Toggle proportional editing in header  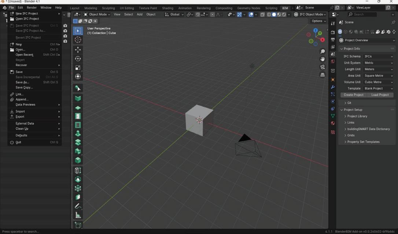[213, 14]
